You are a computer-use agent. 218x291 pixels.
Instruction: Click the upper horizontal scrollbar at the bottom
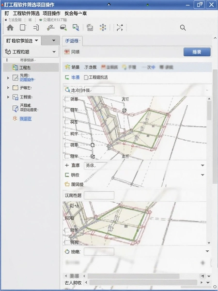coord(134,276)
